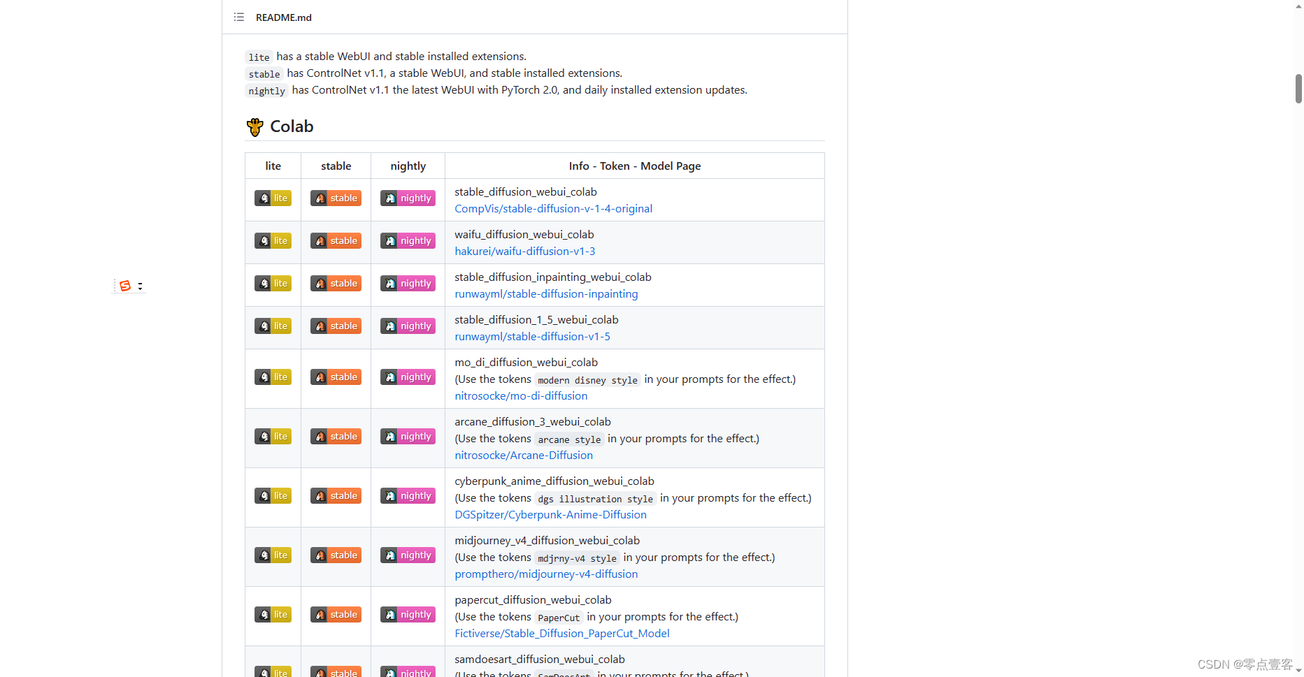
Task: Launch stable badge for arcane_diffusion_3_webui_colab
Action: click(336, 437)
